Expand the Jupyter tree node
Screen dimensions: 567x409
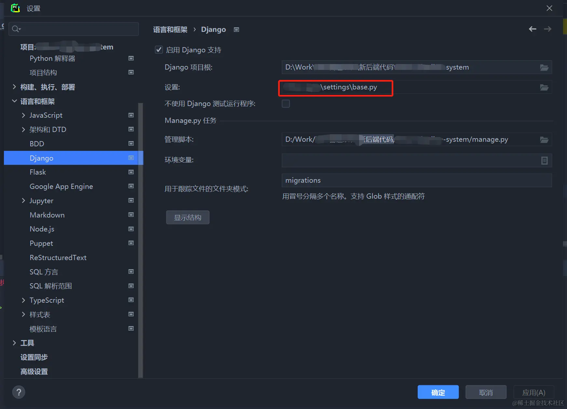[23, 201]
